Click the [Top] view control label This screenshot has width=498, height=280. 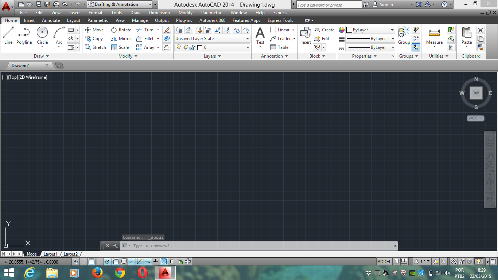pos(13,77)
